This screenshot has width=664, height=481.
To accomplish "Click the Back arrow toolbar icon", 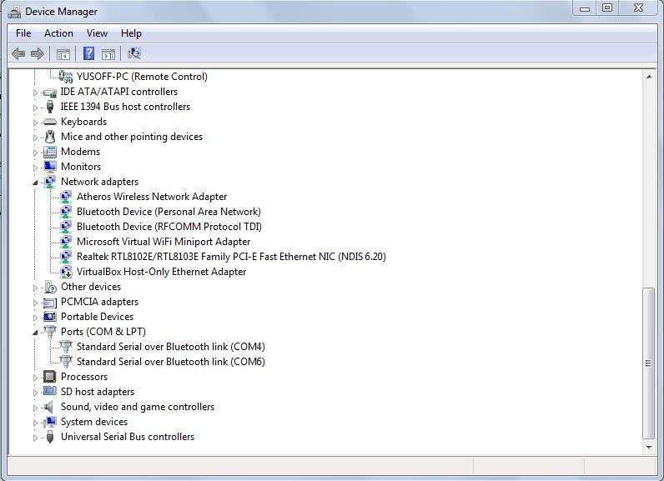I will click(x=18, y=53).
